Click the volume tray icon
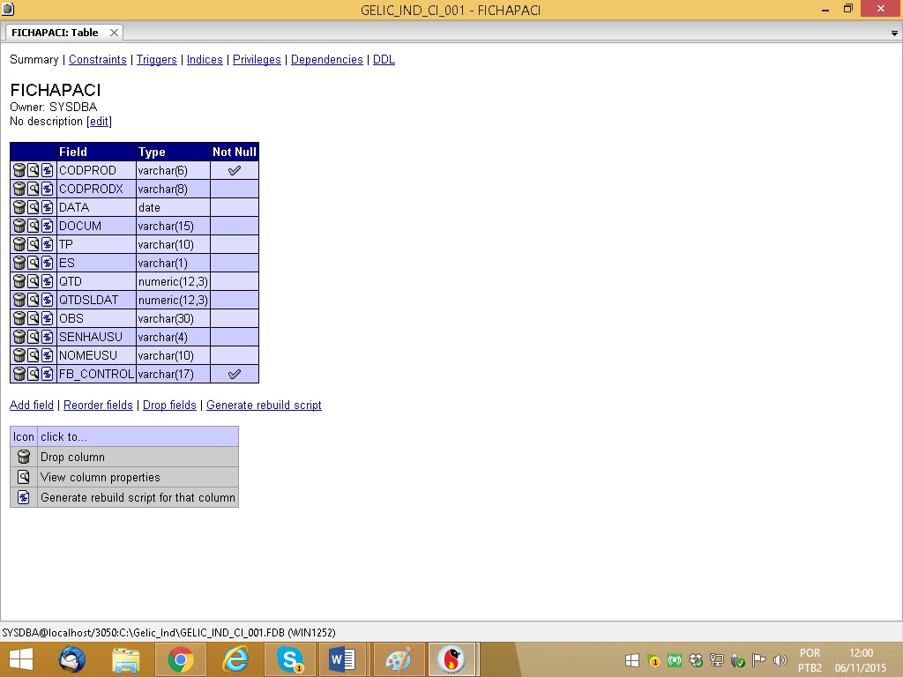The width and height of the screenshot is (903, 677). coord(780,660)
